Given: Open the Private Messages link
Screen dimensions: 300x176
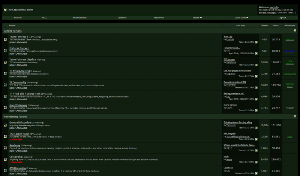Looking at the screenshot, I should pyautogui.click(x=268, y=13).
